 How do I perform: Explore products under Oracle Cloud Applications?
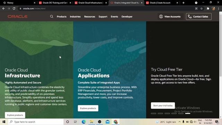click(88, 108)
